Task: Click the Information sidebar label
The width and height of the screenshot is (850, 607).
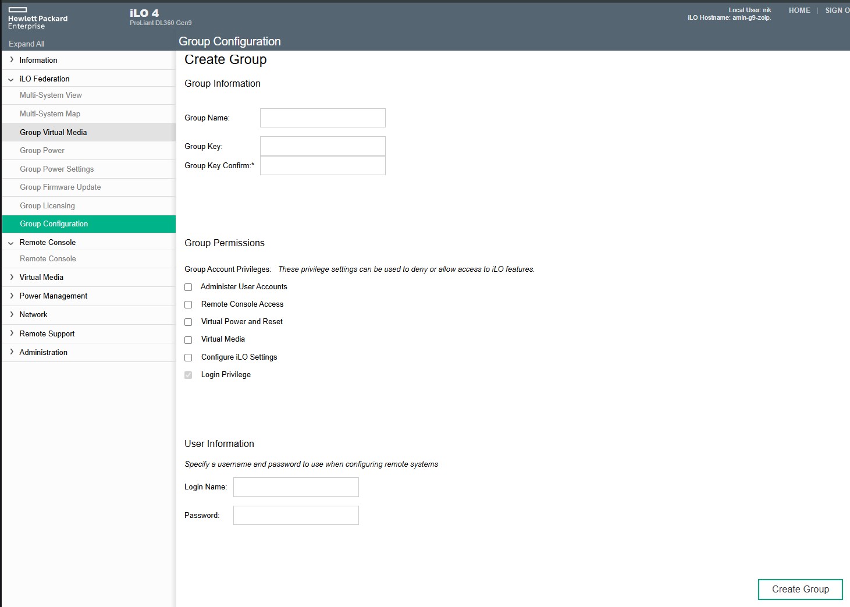Action: point(38,60)
